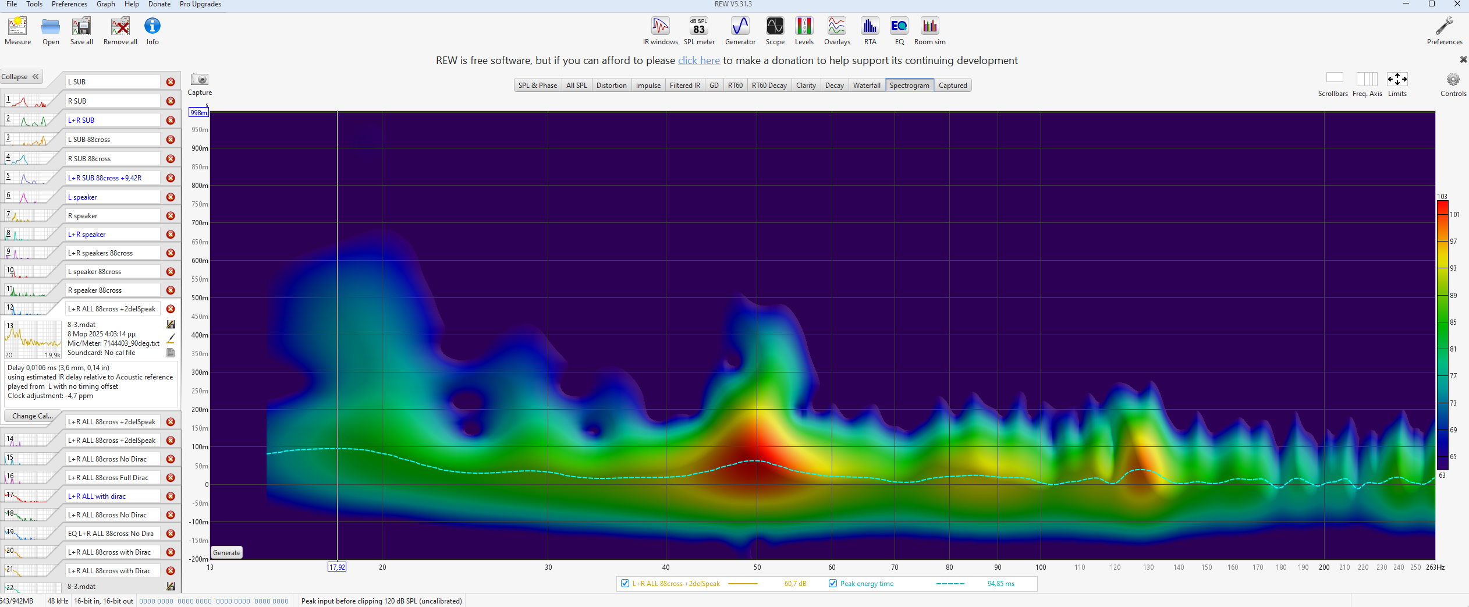Viewport: 1469px width, 607px height.
Task: Click the spectrogram dB color scale bar
Action: (x=1442, y=335)
